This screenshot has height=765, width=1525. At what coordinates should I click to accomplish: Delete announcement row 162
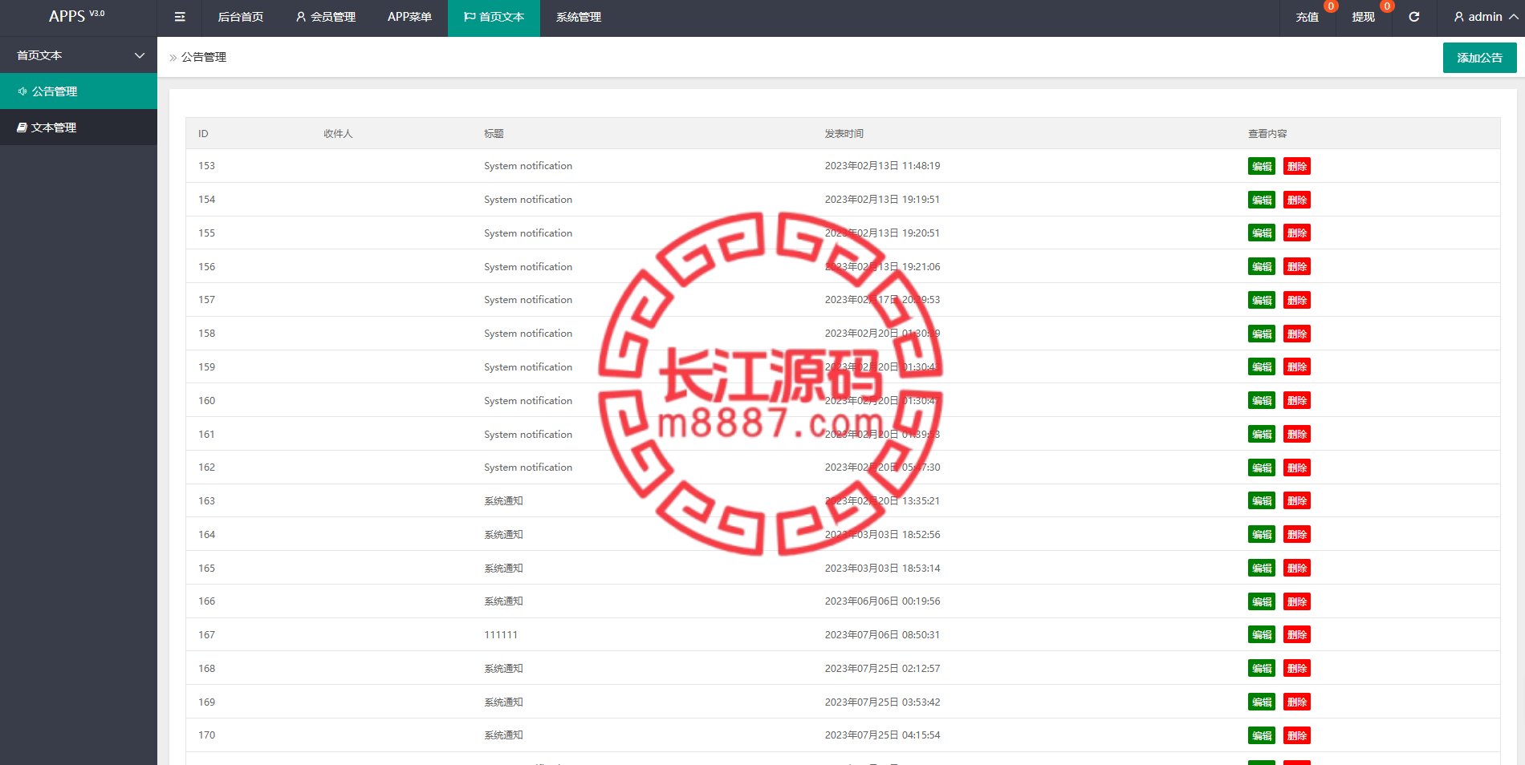coord(1297,467)
